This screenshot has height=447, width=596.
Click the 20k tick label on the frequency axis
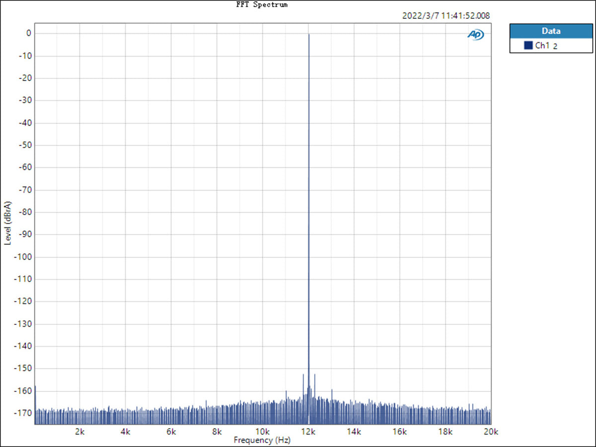[x=491, y=431]
